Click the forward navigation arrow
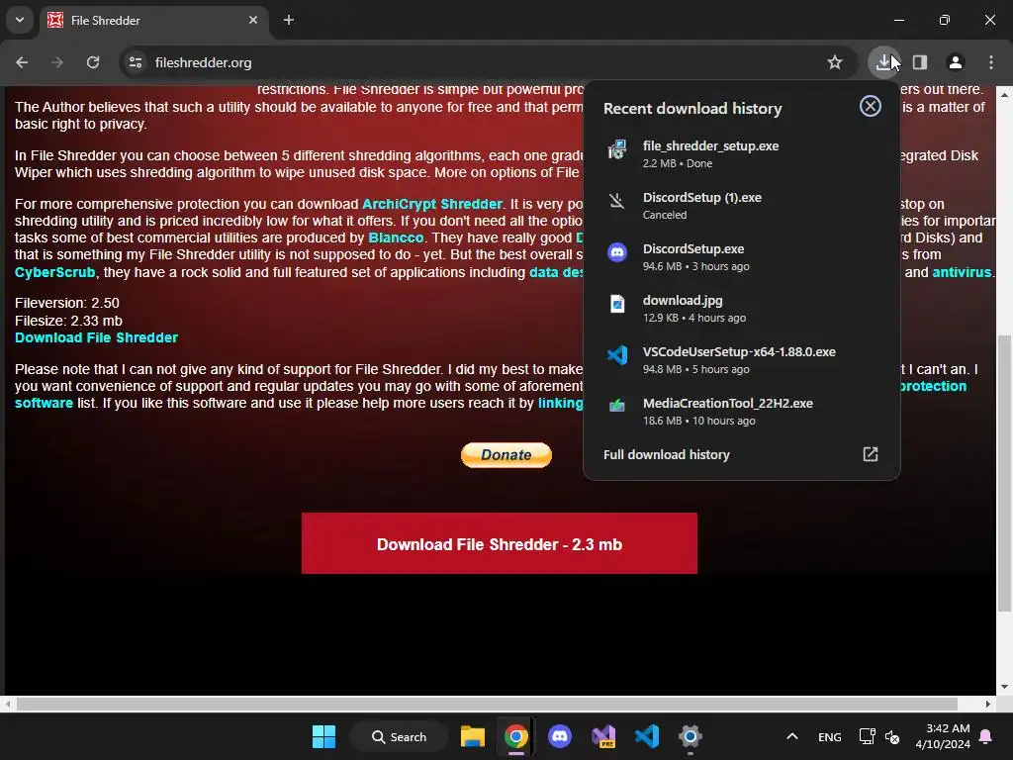 57,62
